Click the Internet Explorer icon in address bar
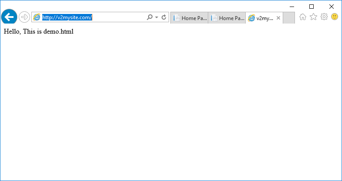 tap(37, 17)
